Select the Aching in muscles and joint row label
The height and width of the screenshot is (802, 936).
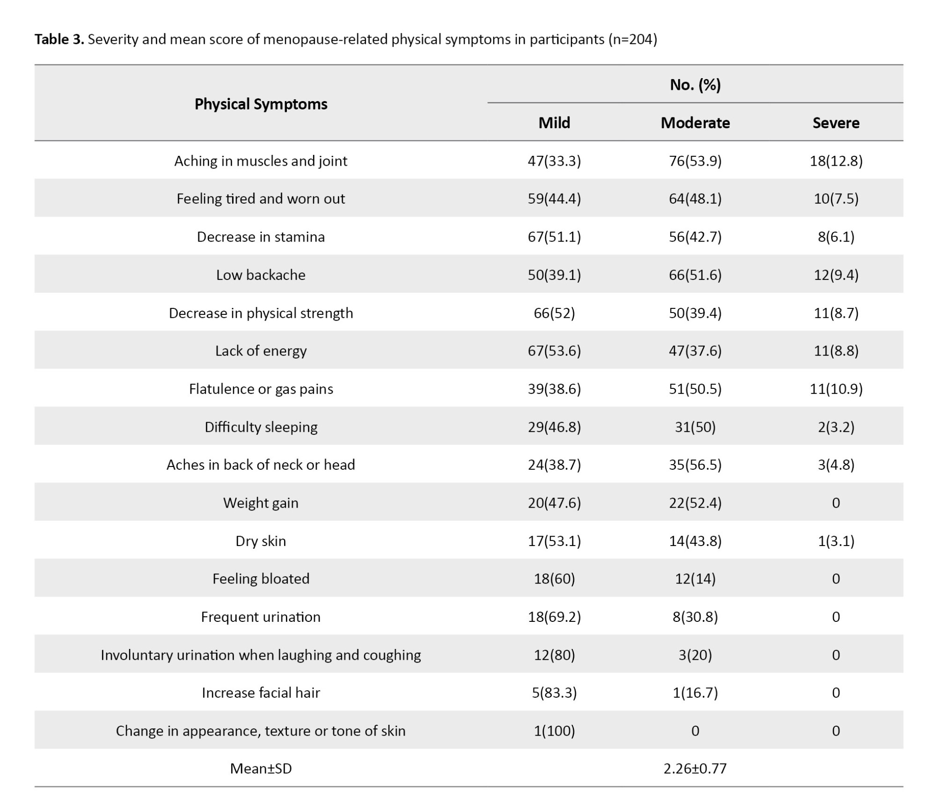(261, 161)
